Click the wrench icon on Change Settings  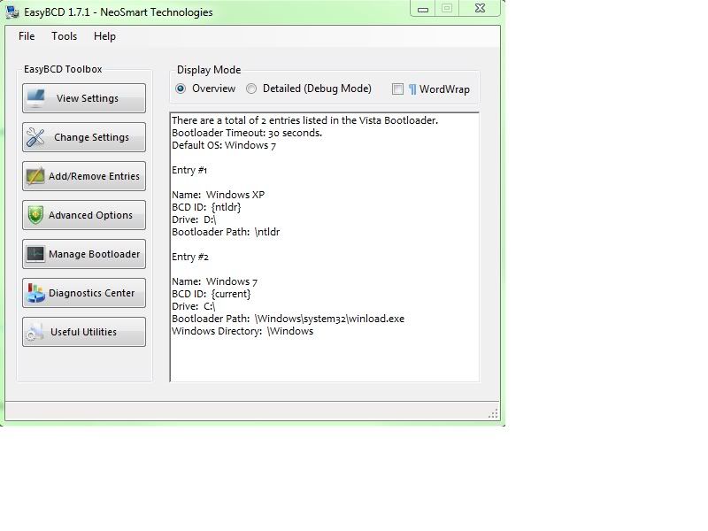36,137
